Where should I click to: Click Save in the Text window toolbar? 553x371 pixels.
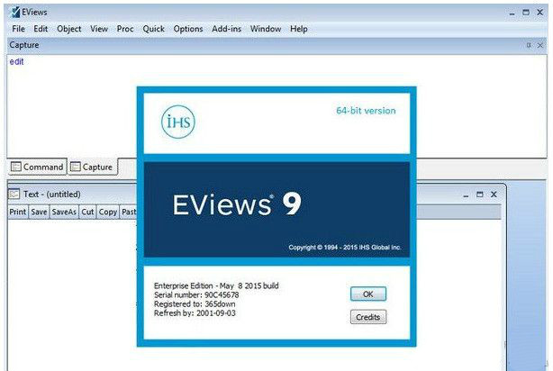(39, 212)
